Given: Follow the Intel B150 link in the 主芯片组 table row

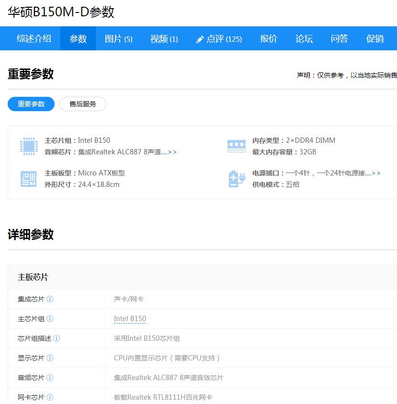Looking at the screenshot, I should 130,319.
